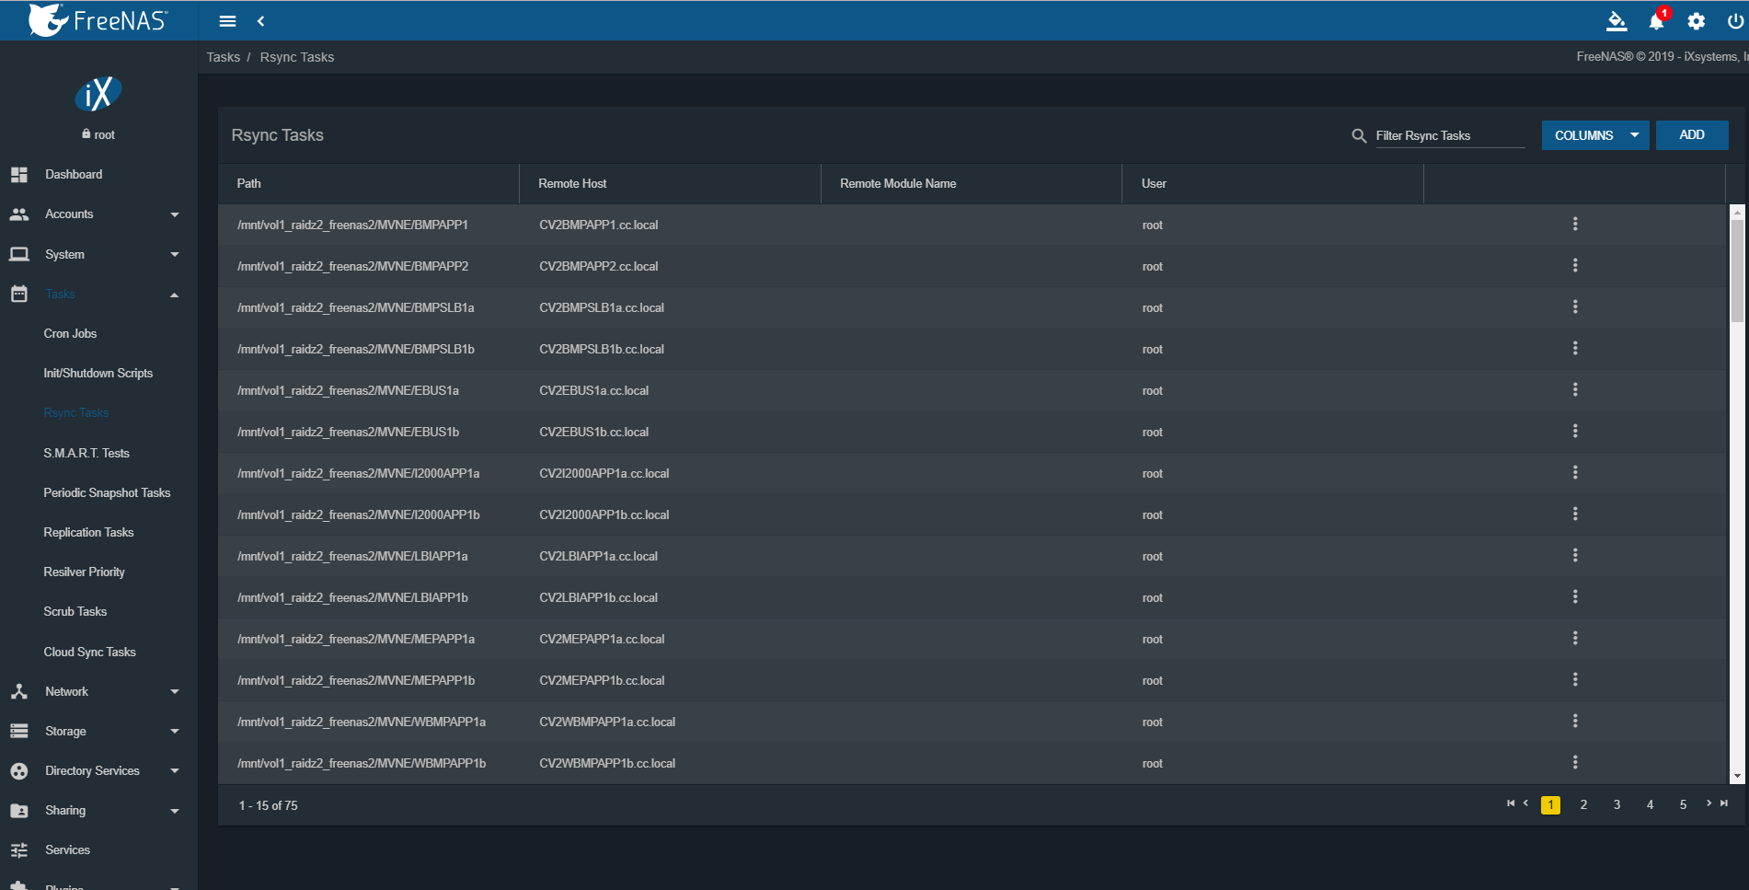Click the power icon in top bar

pos(1735,21)
